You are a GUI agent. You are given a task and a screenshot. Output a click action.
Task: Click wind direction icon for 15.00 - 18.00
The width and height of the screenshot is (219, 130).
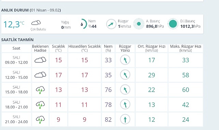tap(125, 90)
